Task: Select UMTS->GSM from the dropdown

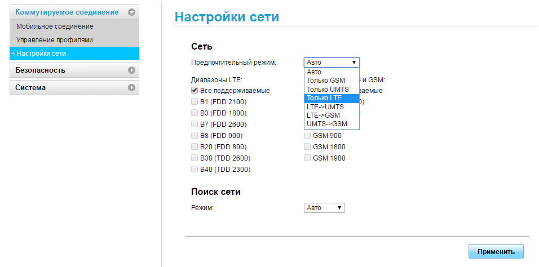Action: (x=326, y=123)
